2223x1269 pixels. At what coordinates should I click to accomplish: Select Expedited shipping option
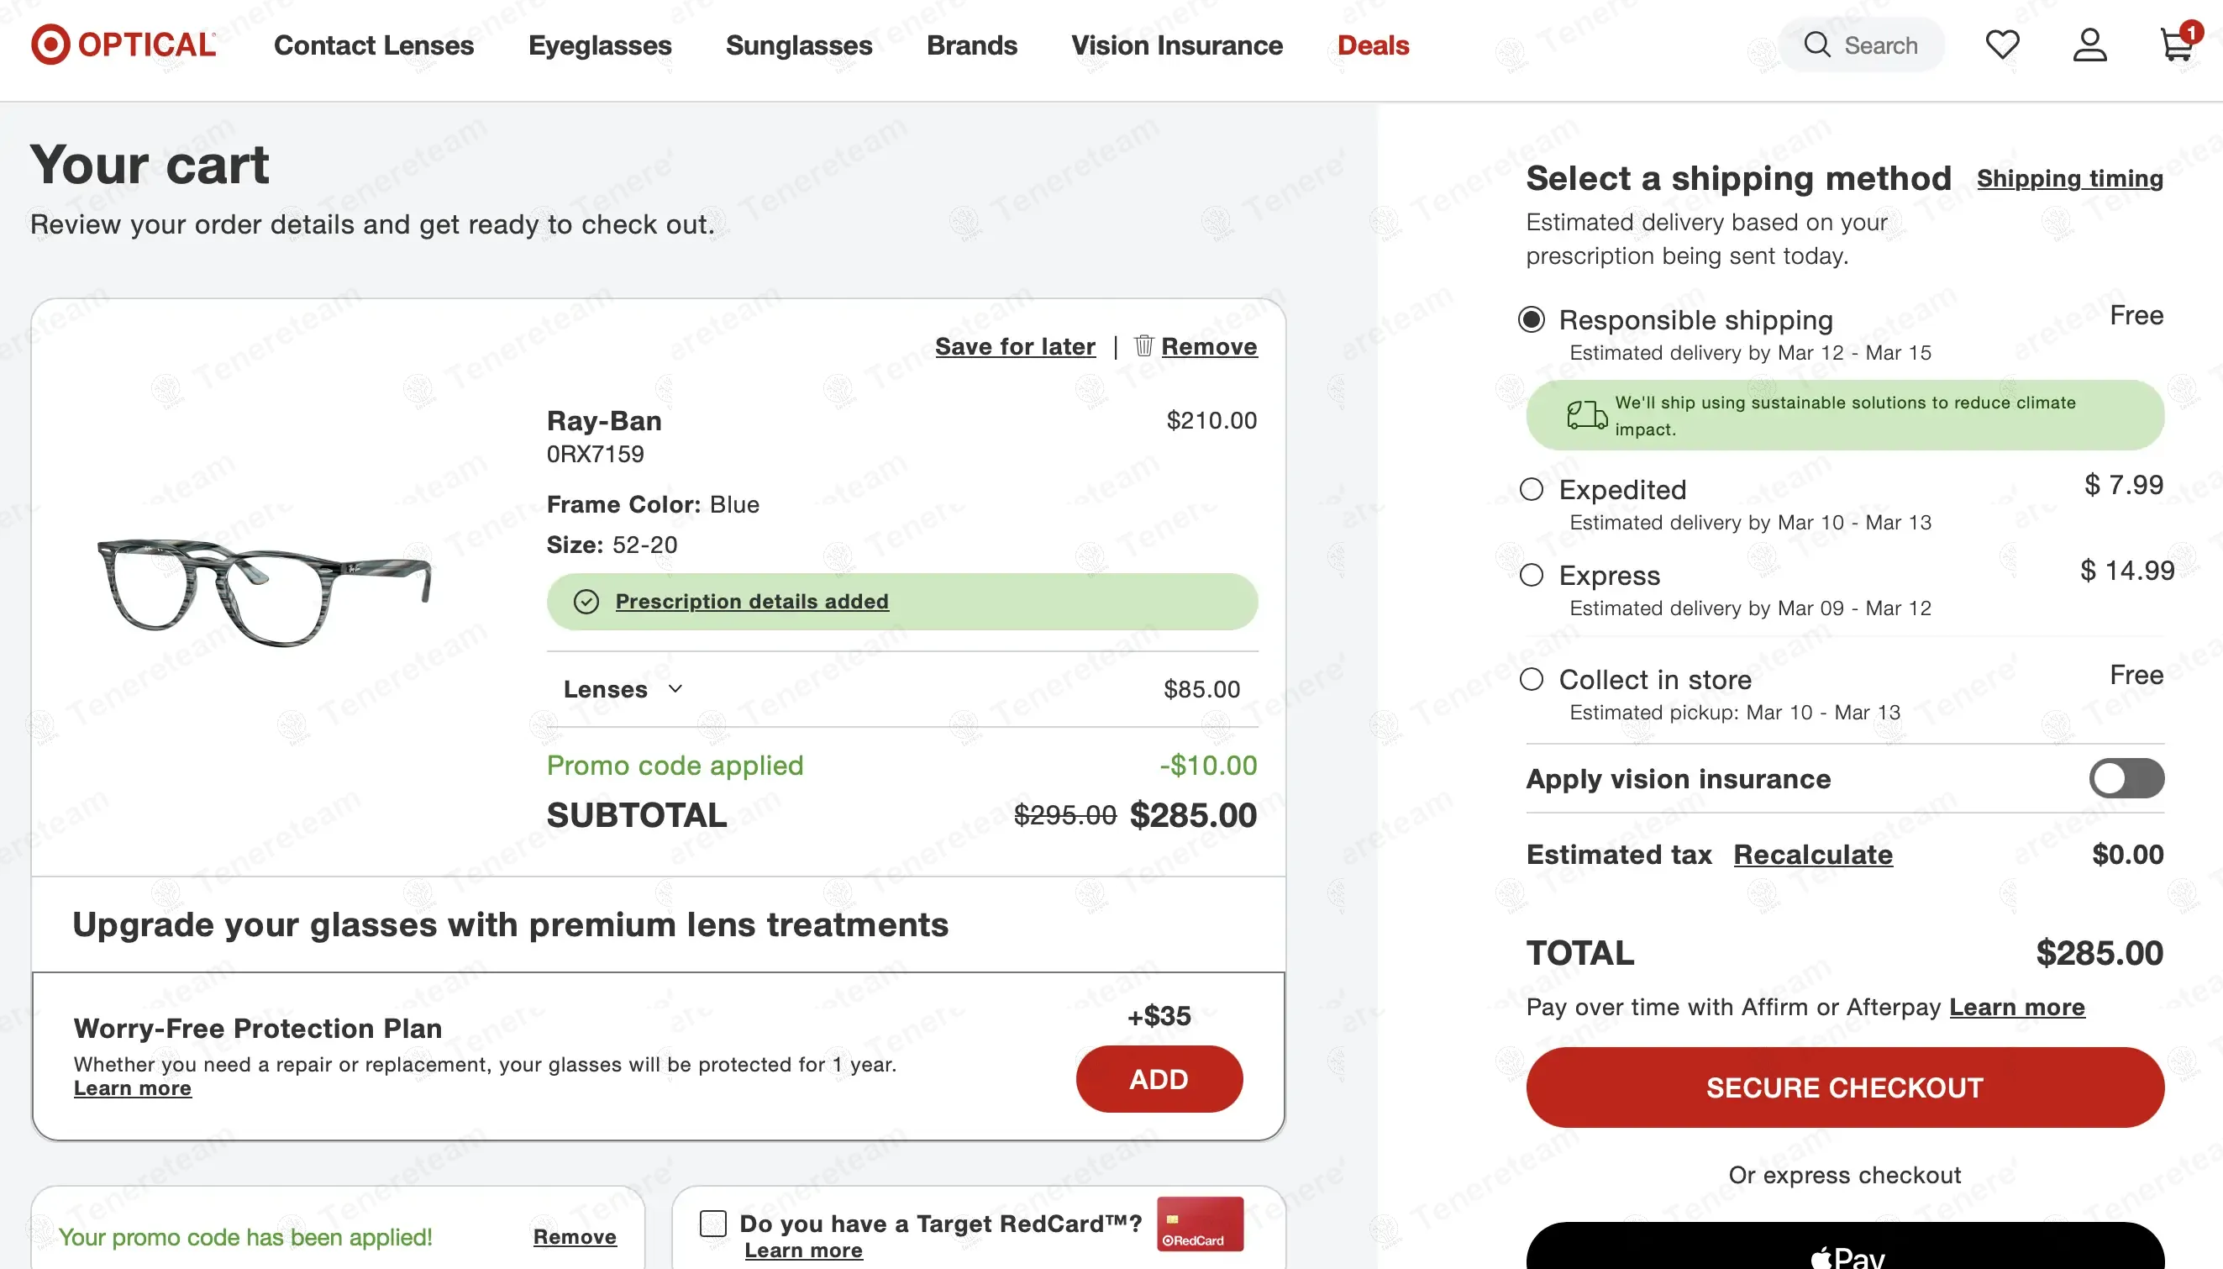coord(1532,490)
